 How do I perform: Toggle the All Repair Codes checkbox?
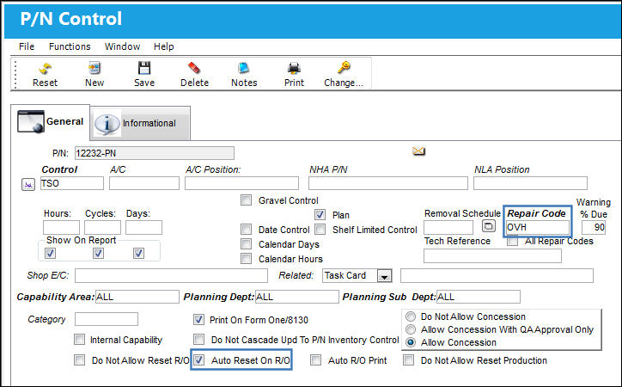tap(513, 241)
